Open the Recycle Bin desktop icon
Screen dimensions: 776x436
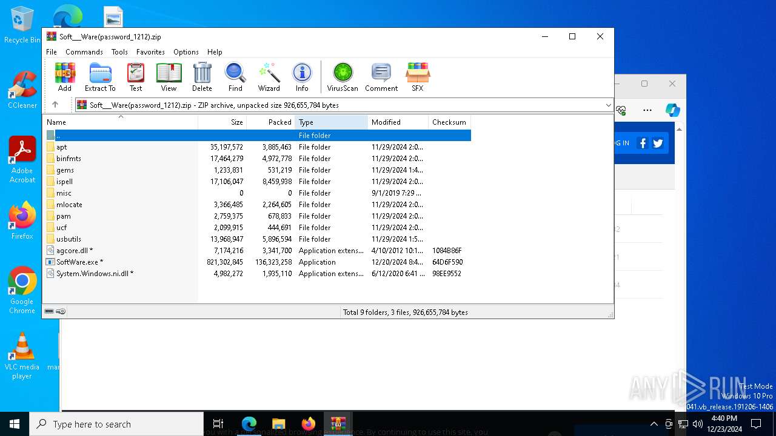pos(22,25)
